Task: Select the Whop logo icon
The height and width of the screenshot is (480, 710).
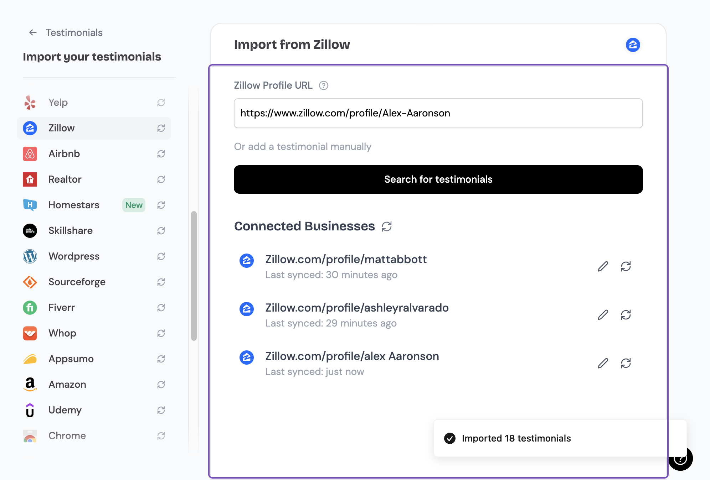Action: pyautogui.click(x=30, y=333)
